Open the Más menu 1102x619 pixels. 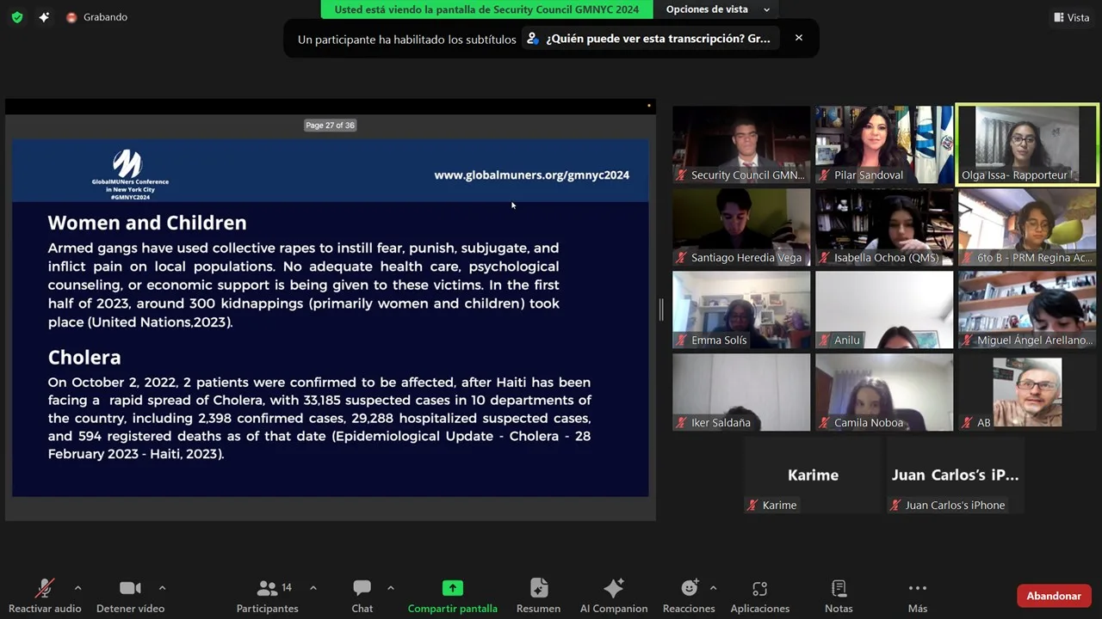click(x=917, y=596)
